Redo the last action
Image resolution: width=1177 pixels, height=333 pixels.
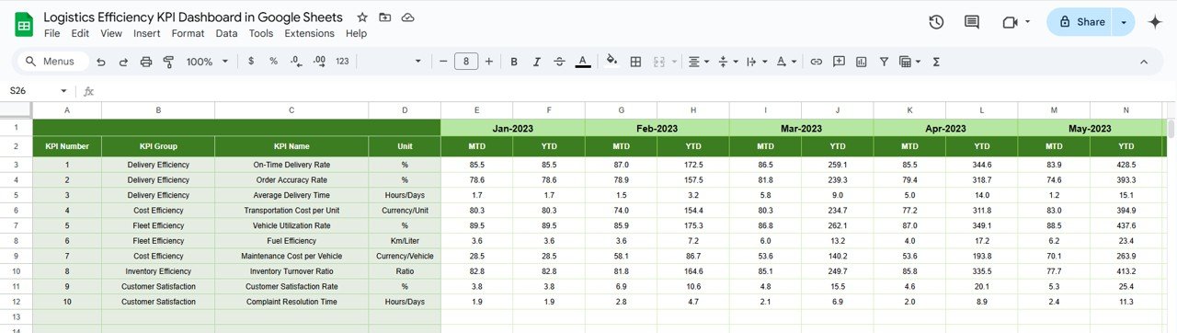pos(123,62)
